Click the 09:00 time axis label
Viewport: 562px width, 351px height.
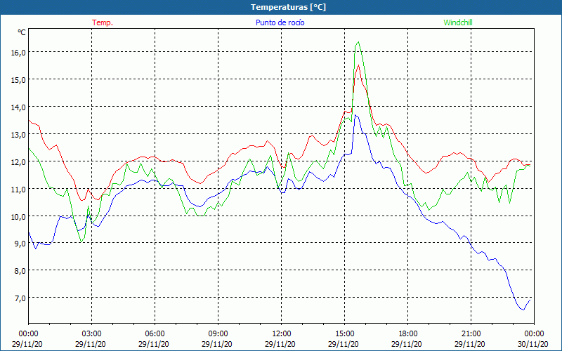(x=218, y=334)
